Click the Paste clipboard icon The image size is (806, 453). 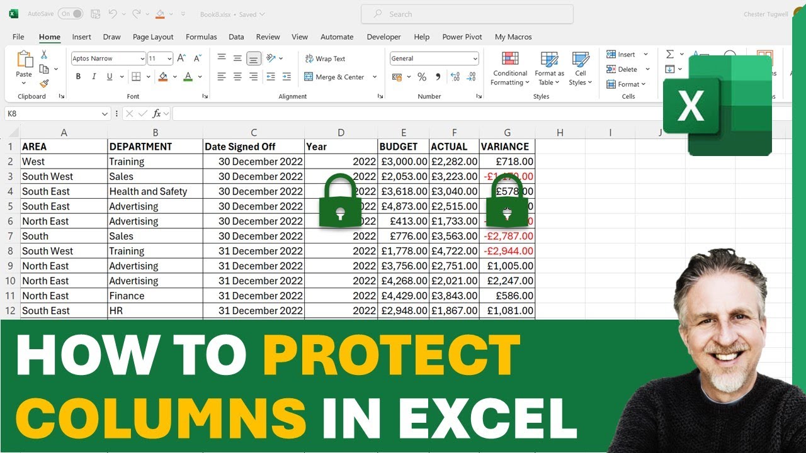pyautogui.click(x=24, y=60)
